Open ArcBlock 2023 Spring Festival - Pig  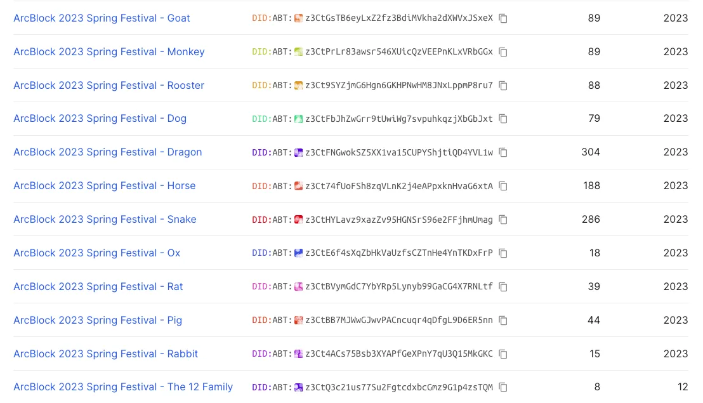pyautogui.click(x=98, y=320)
